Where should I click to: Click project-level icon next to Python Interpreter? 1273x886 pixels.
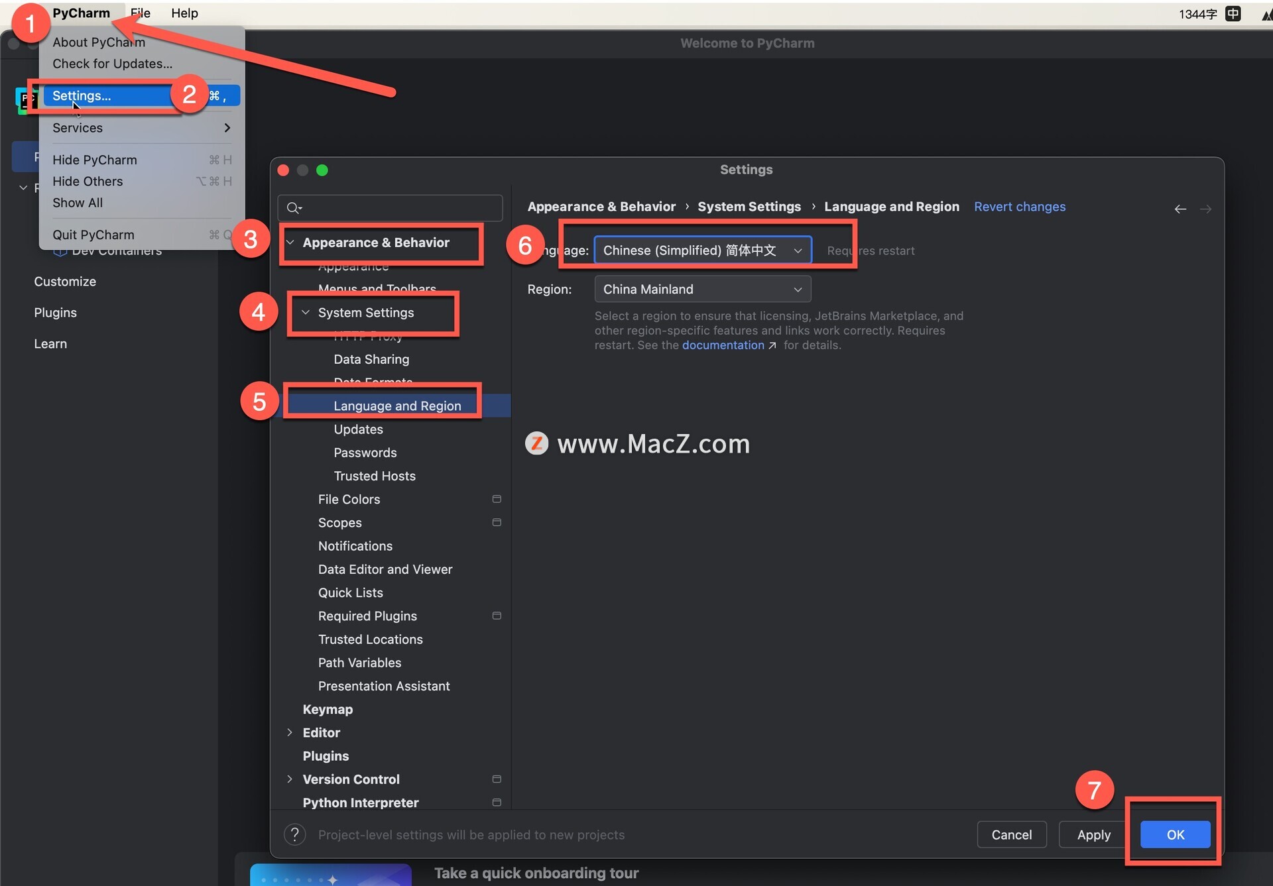point(497,803)
